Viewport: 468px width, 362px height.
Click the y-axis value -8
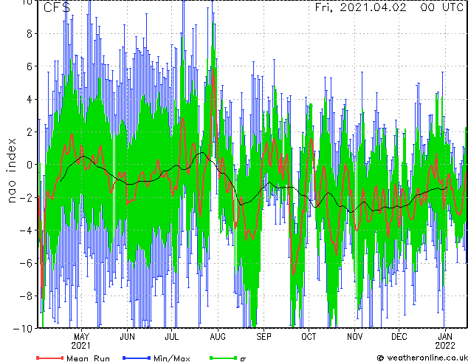click(26, 296)
